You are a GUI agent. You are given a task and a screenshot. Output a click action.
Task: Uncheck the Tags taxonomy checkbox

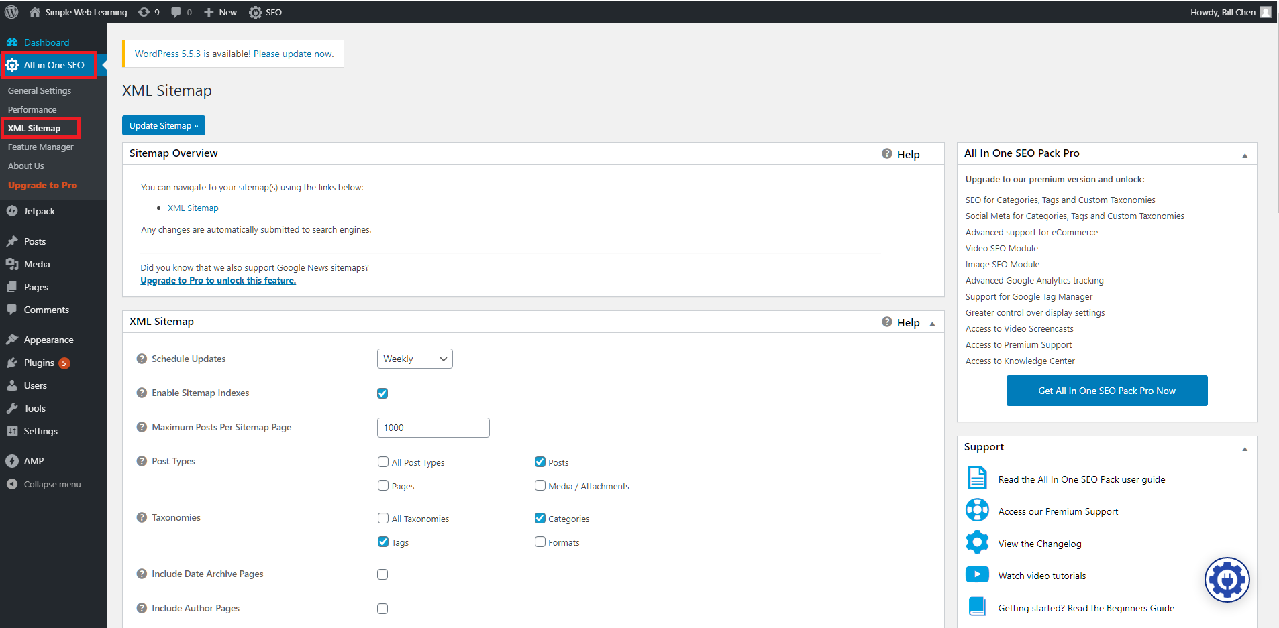[x=383, y=542]
